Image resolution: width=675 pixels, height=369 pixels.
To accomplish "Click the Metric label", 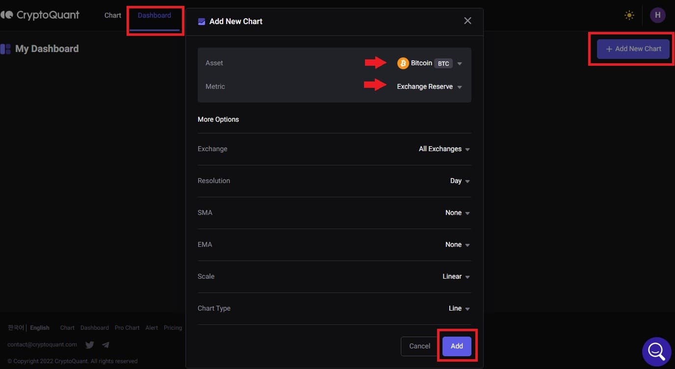I will (x=215, y=86).
